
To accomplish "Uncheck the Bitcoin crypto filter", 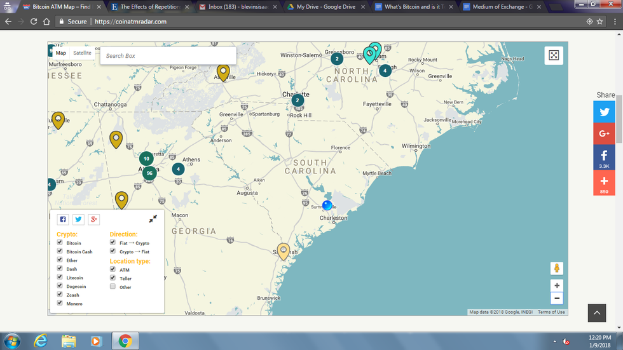I will pyautogui.click(x=60, y=243).
